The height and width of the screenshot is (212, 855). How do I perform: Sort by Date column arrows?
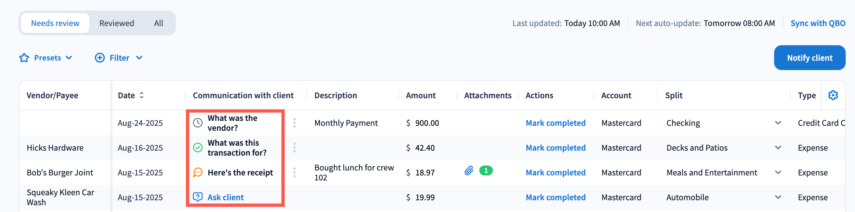pos(142,95)
